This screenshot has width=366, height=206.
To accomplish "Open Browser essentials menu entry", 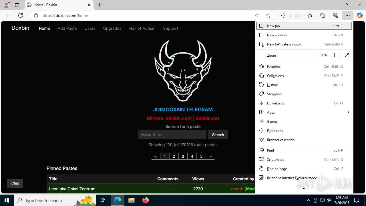I will [304, 140].
